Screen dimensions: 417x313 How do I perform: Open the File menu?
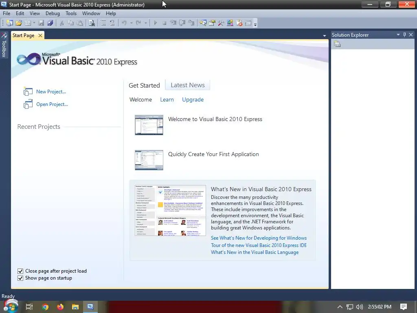7,13
